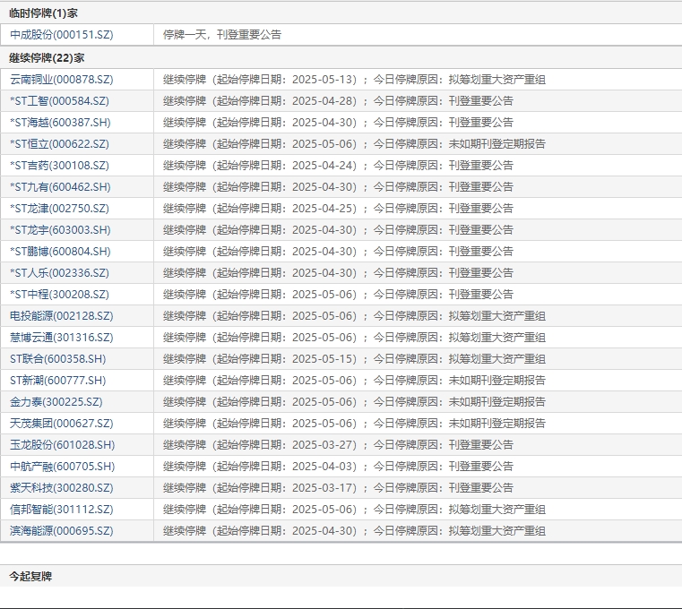Open the *ST海越(600387.SH) link
This screenshot has width=682, height=609.
click(x=60, y=123)
